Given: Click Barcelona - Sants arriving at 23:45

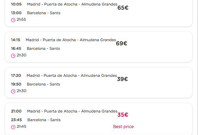Looking at the screenshot, I should pyautogui.click(x=44, y=120).
